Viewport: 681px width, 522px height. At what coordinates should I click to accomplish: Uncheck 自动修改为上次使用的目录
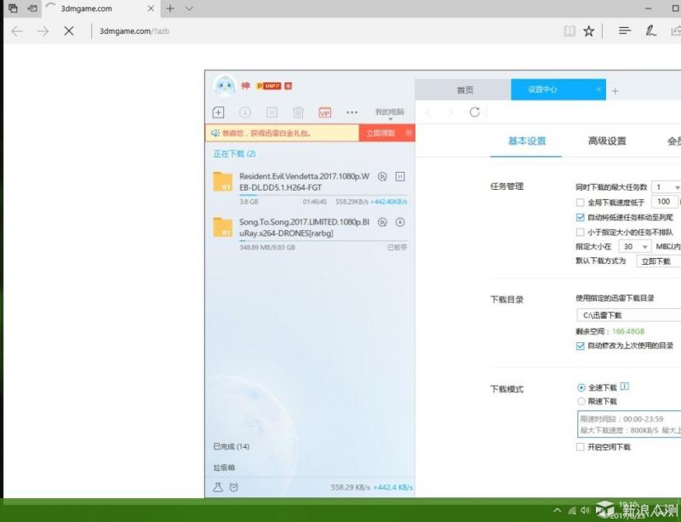(580, 346)
